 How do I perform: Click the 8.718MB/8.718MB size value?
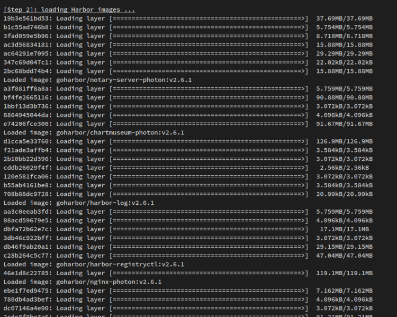click(x=345, y=36)
